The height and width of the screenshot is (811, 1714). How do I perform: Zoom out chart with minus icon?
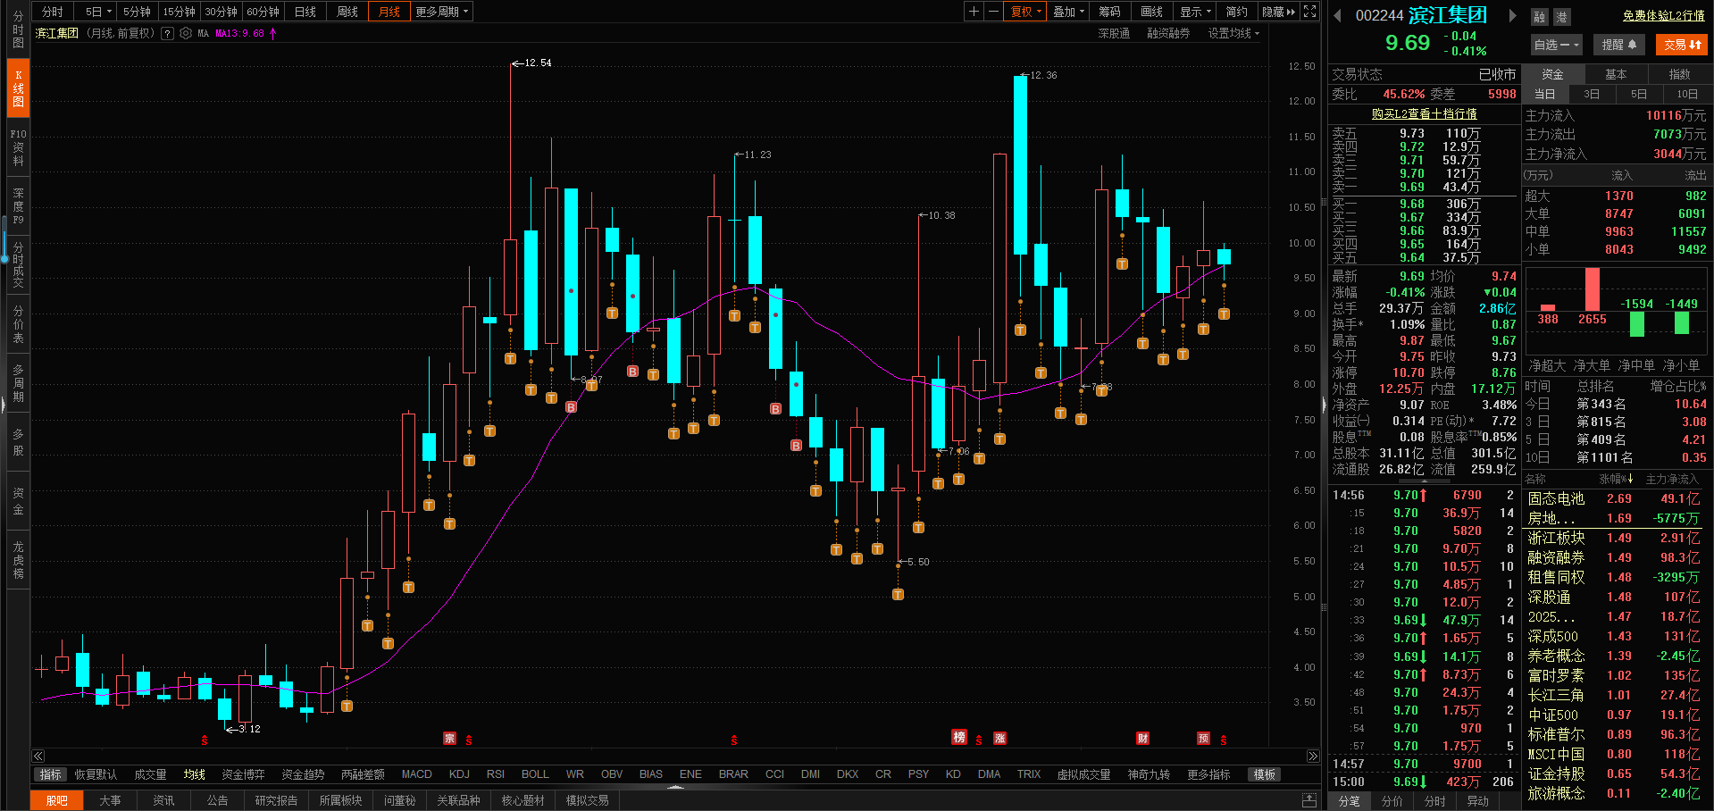993,12
